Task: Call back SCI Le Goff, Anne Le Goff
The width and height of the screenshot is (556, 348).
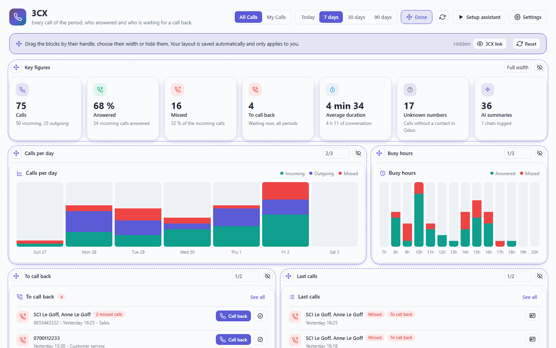Action: [x=234, y=316]
